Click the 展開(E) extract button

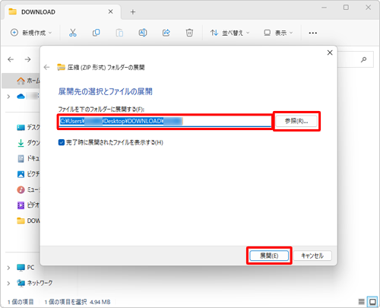(269, 256)
